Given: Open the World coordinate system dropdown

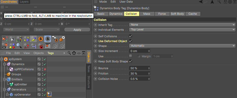Looking at the screenshot, I should click(16, 30).
